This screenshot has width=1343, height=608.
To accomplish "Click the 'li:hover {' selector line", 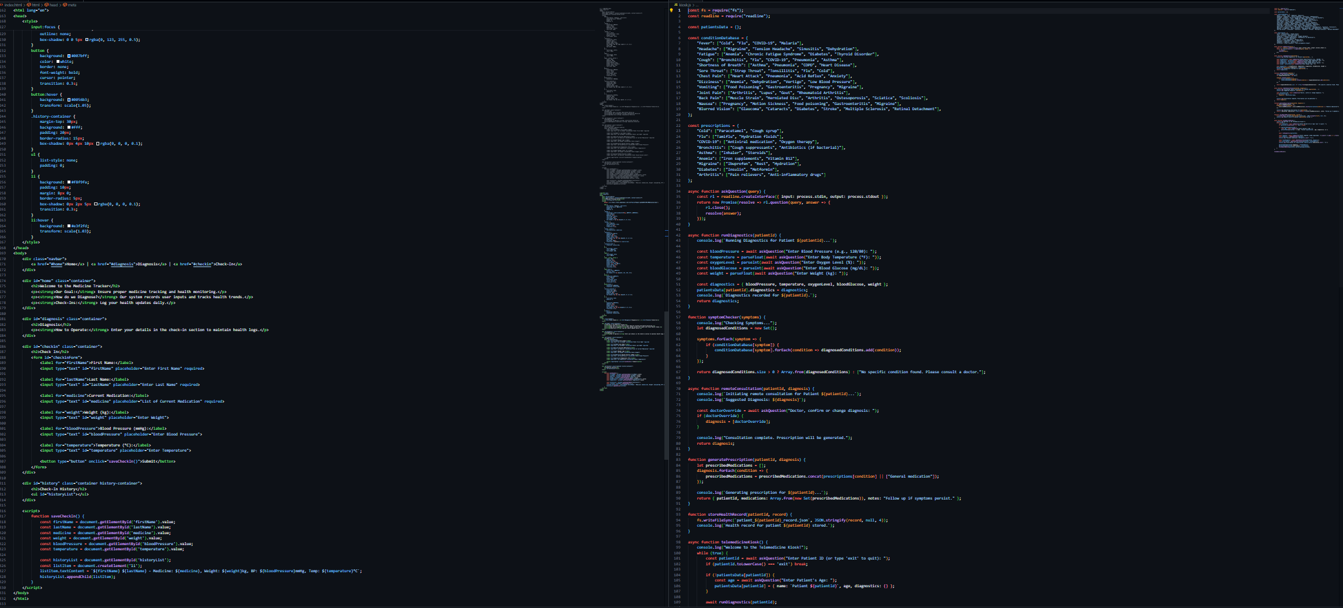I will tap(42, 220).
